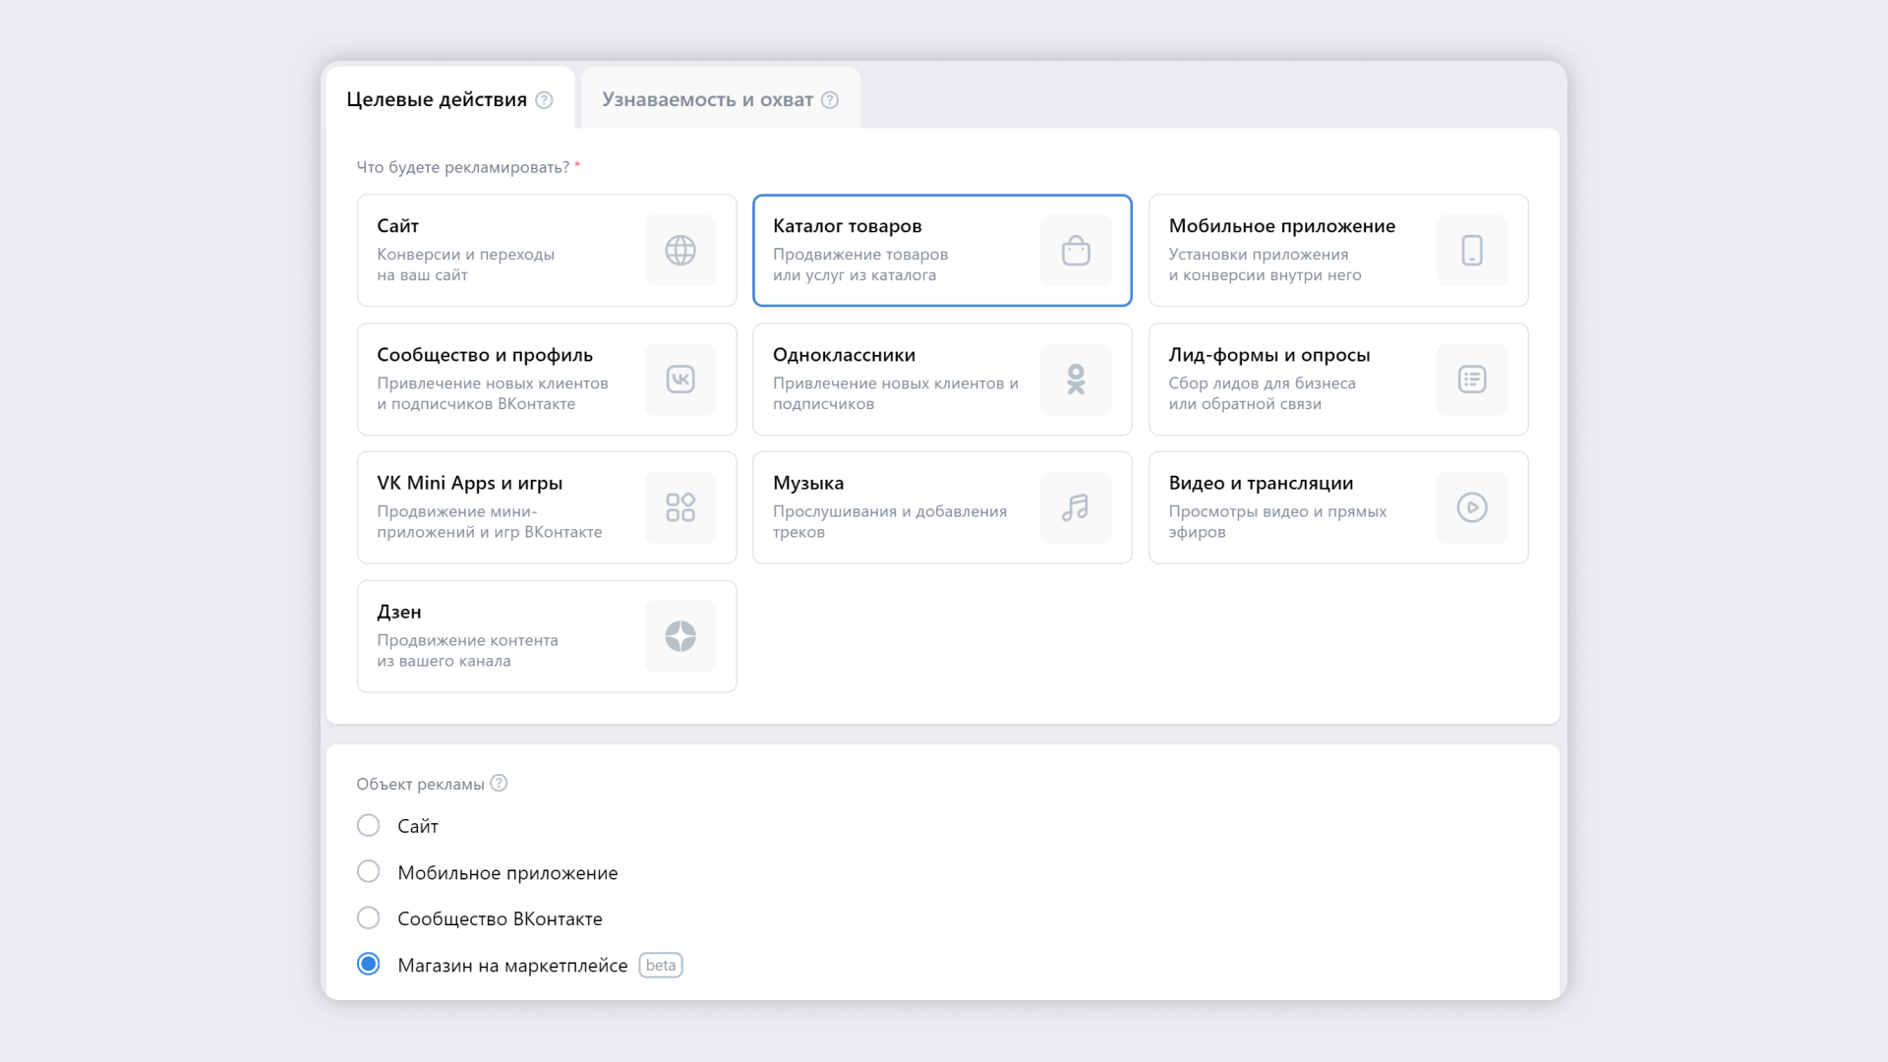Click the list form icon on Лид-формы и опросы
Image resolution: width=1888 pixels, height=1062 pixels.
1472,380
